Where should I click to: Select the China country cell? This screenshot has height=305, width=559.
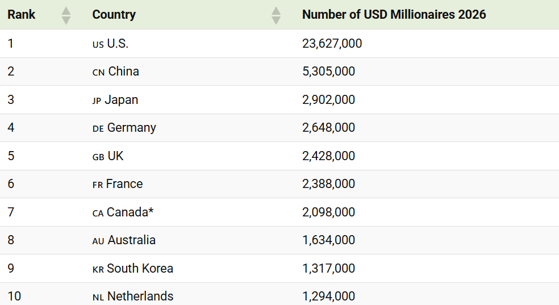pos(116,71)
